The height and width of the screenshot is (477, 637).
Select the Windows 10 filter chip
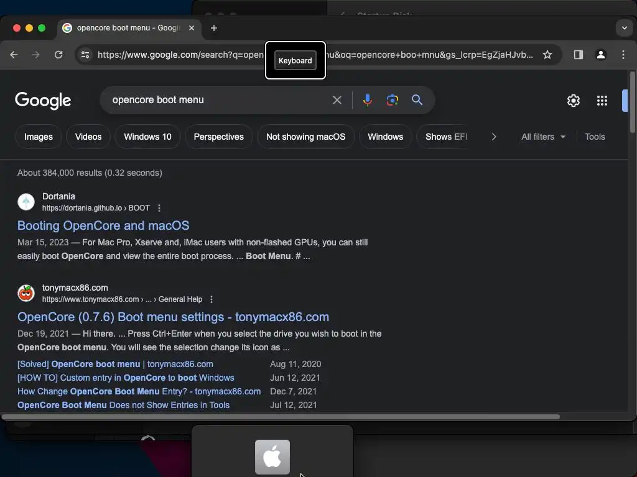click(147, 137)
